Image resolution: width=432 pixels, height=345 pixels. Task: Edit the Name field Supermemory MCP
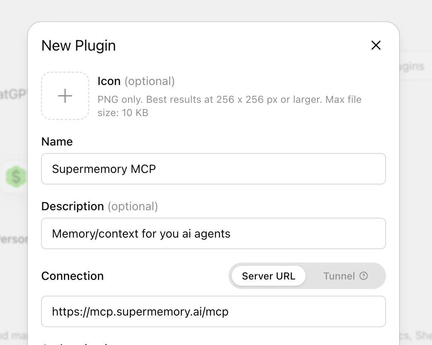coord(214,169)
